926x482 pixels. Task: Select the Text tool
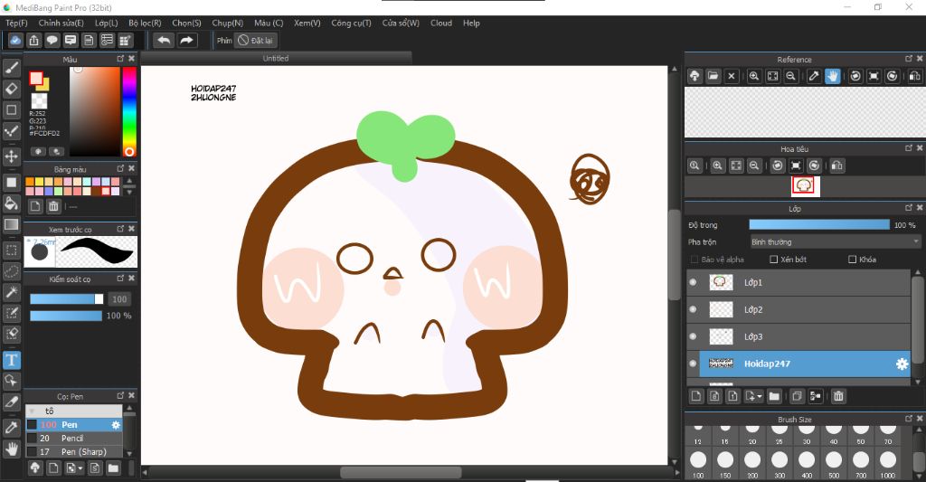pos(12,360)
